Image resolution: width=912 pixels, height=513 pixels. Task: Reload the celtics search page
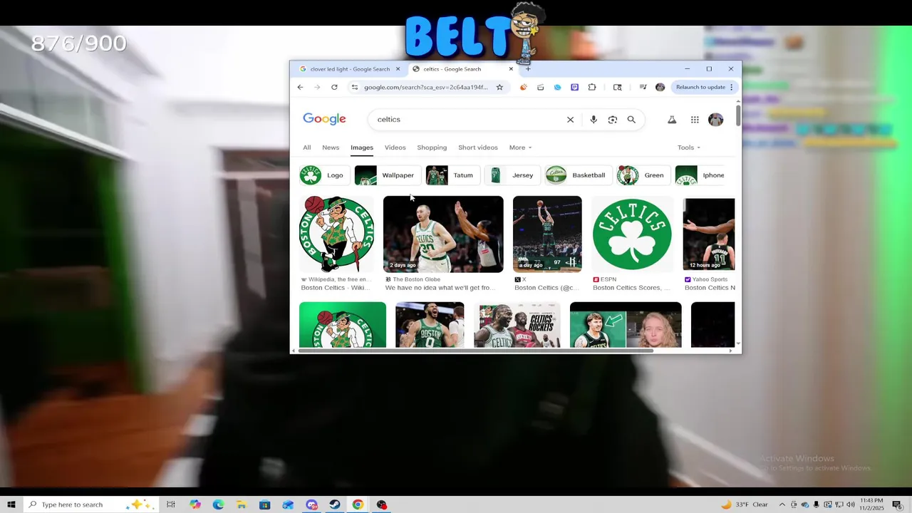[x=334, y=87]
